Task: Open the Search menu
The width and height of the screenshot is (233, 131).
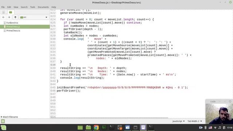Action: click(24, 7)
